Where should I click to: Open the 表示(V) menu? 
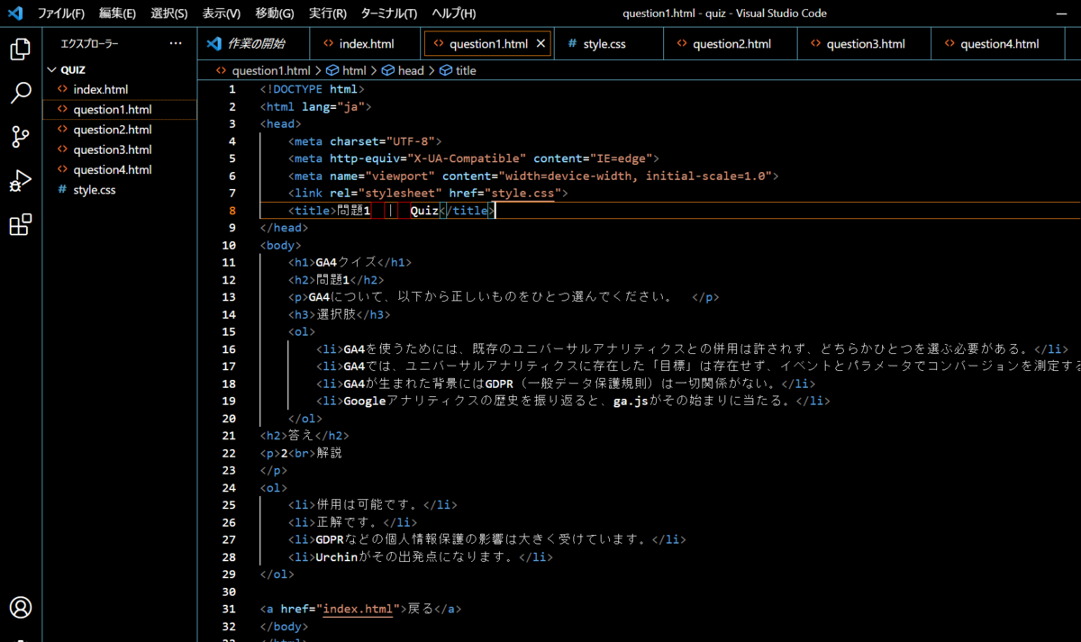tap(222, 14)
